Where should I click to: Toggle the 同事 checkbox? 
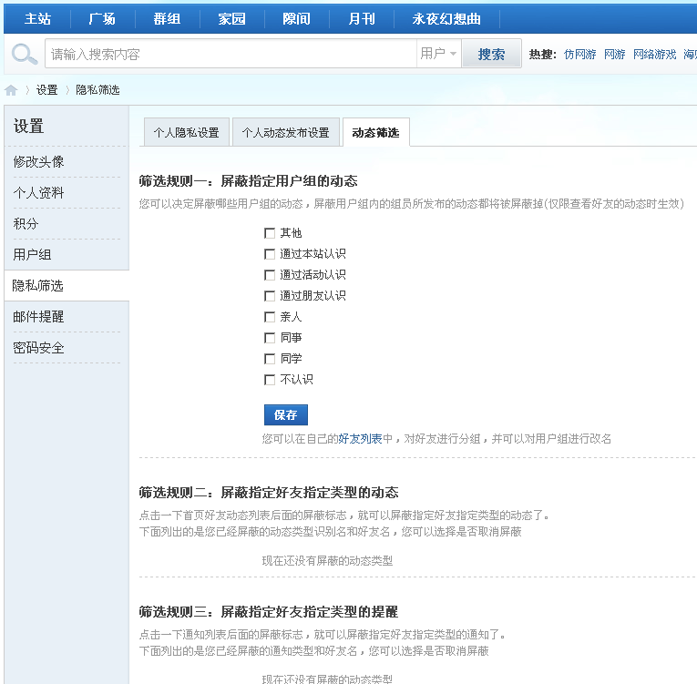click(270, 338)
